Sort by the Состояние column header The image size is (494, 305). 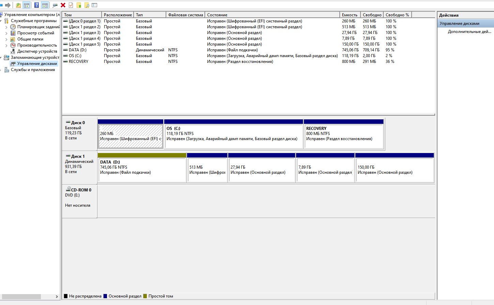[x=272, y=15]
